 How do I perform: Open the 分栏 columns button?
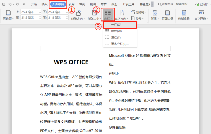click(108, 15)
